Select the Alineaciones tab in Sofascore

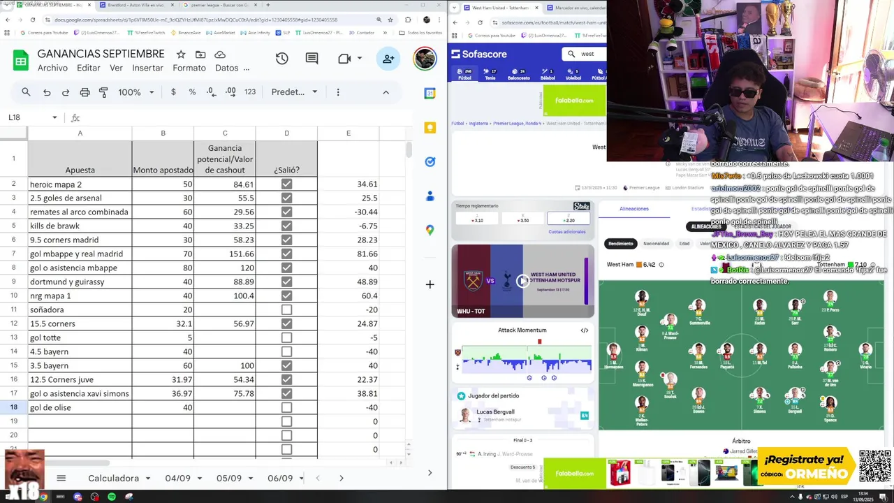634,209
